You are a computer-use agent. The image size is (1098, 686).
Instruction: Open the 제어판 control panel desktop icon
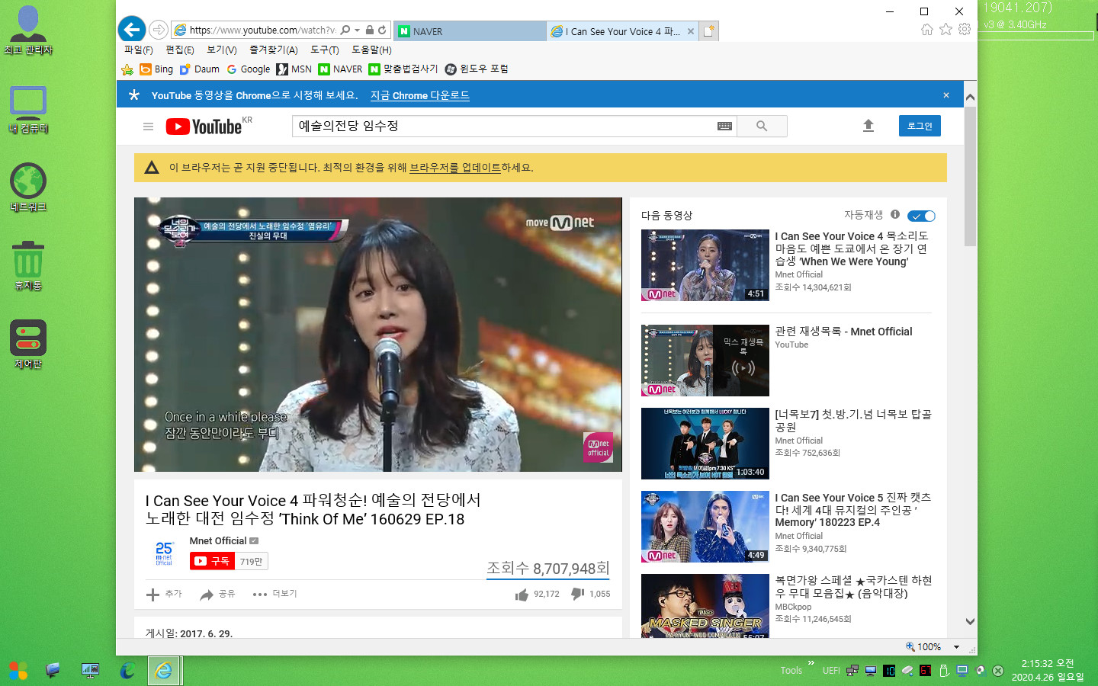28,345
